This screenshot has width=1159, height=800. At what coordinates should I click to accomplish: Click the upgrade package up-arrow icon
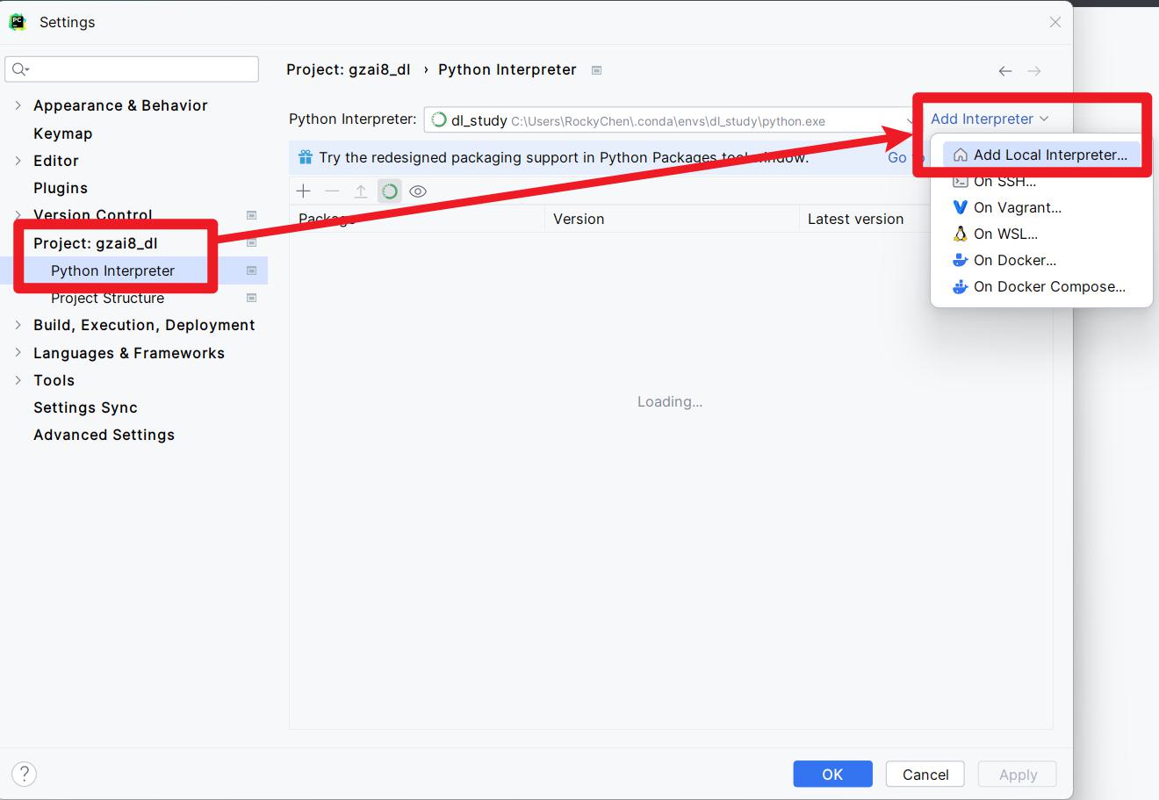tap(361, 191)
